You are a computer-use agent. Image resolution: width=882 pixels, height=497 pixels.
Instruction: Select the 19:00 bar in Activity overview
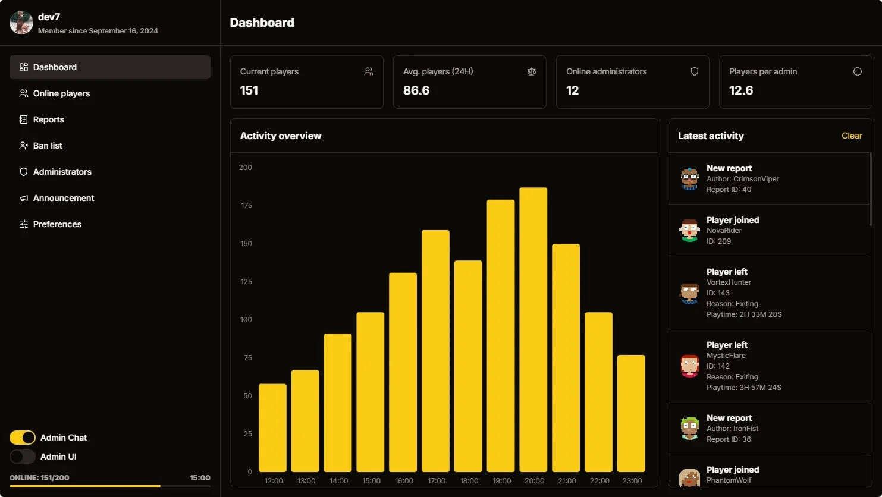(x=501, y=333)
